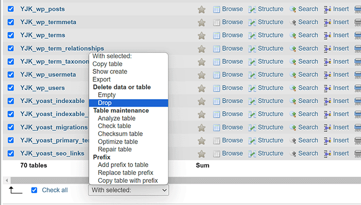Click favorite star for YJK_wp_posts table
361x205 pixels.
pyautogui.click(x=201, y=10)
